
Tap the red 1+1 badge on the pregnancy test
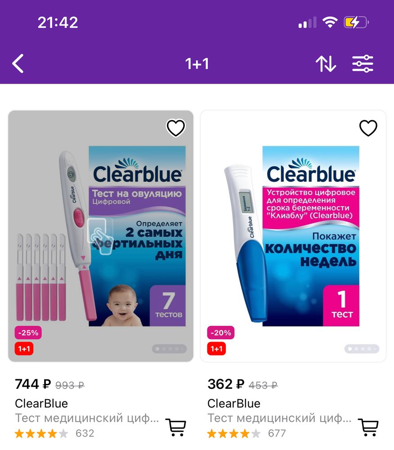point(216,349)
